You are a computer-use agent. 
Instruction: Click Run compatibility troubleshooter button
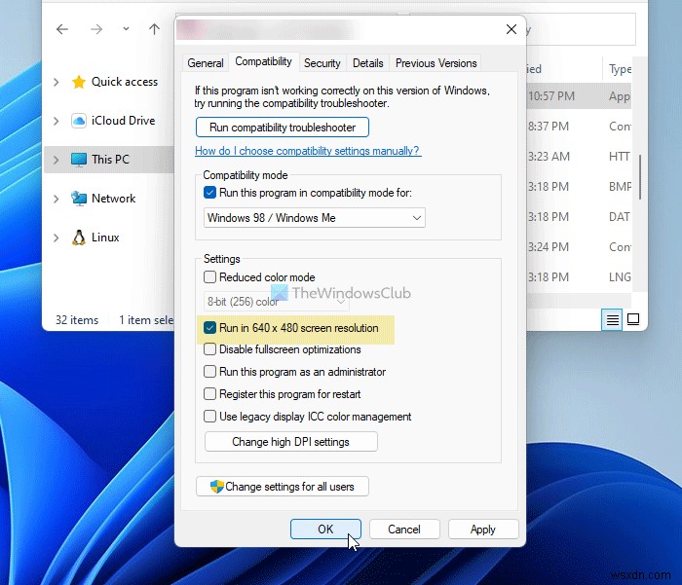[x=283, y=128]
